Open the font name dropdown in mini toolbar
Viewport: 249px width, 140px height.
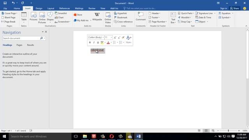103,37
